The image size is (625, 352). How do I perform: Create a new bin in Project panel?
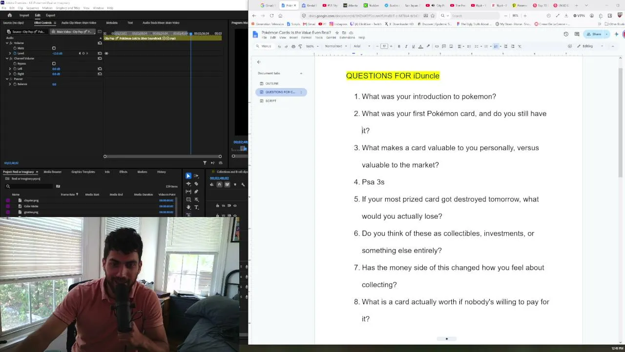58,186
